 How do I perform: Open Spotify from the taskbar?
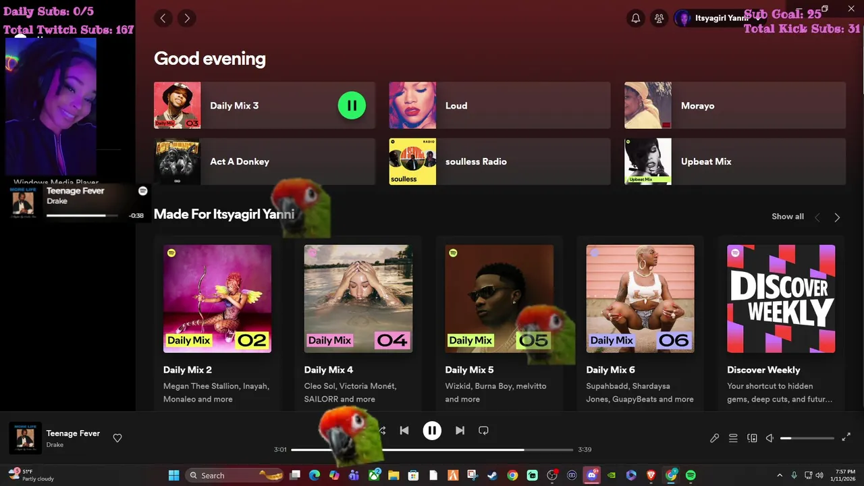pyautogui.click(x=691, y=475)
